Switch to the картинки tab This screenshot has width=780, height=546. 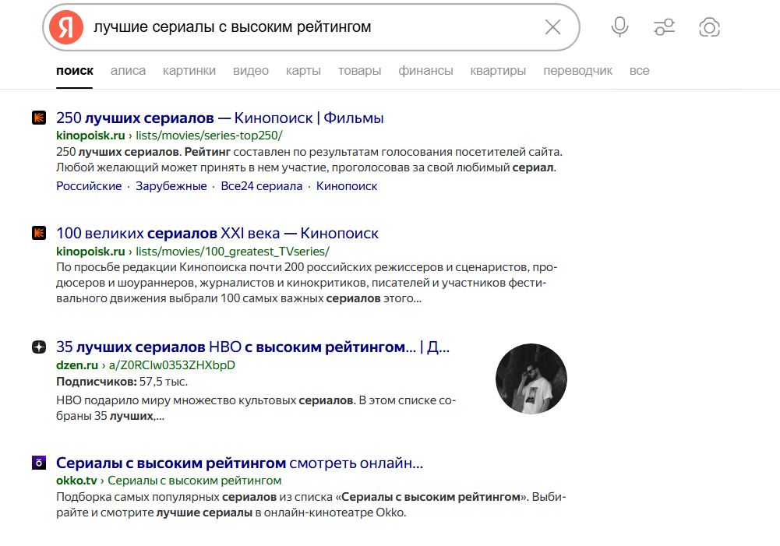pyautogui.click(x=189, y=70)
